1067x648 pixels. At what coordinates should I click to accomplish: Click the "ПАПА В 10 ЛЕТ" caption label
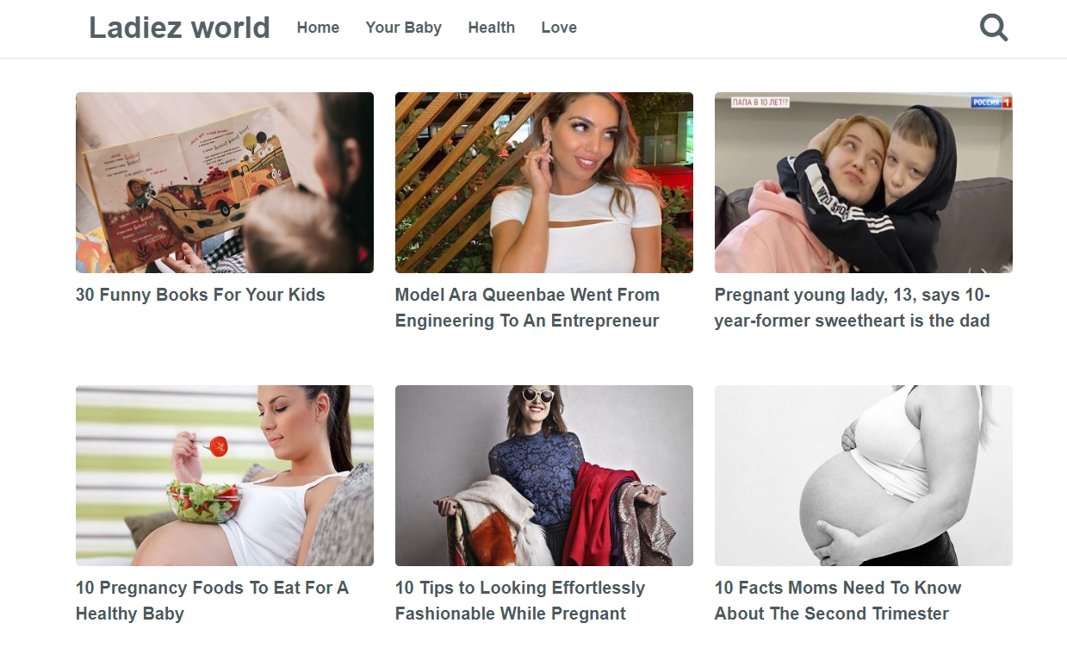[760, 103]
